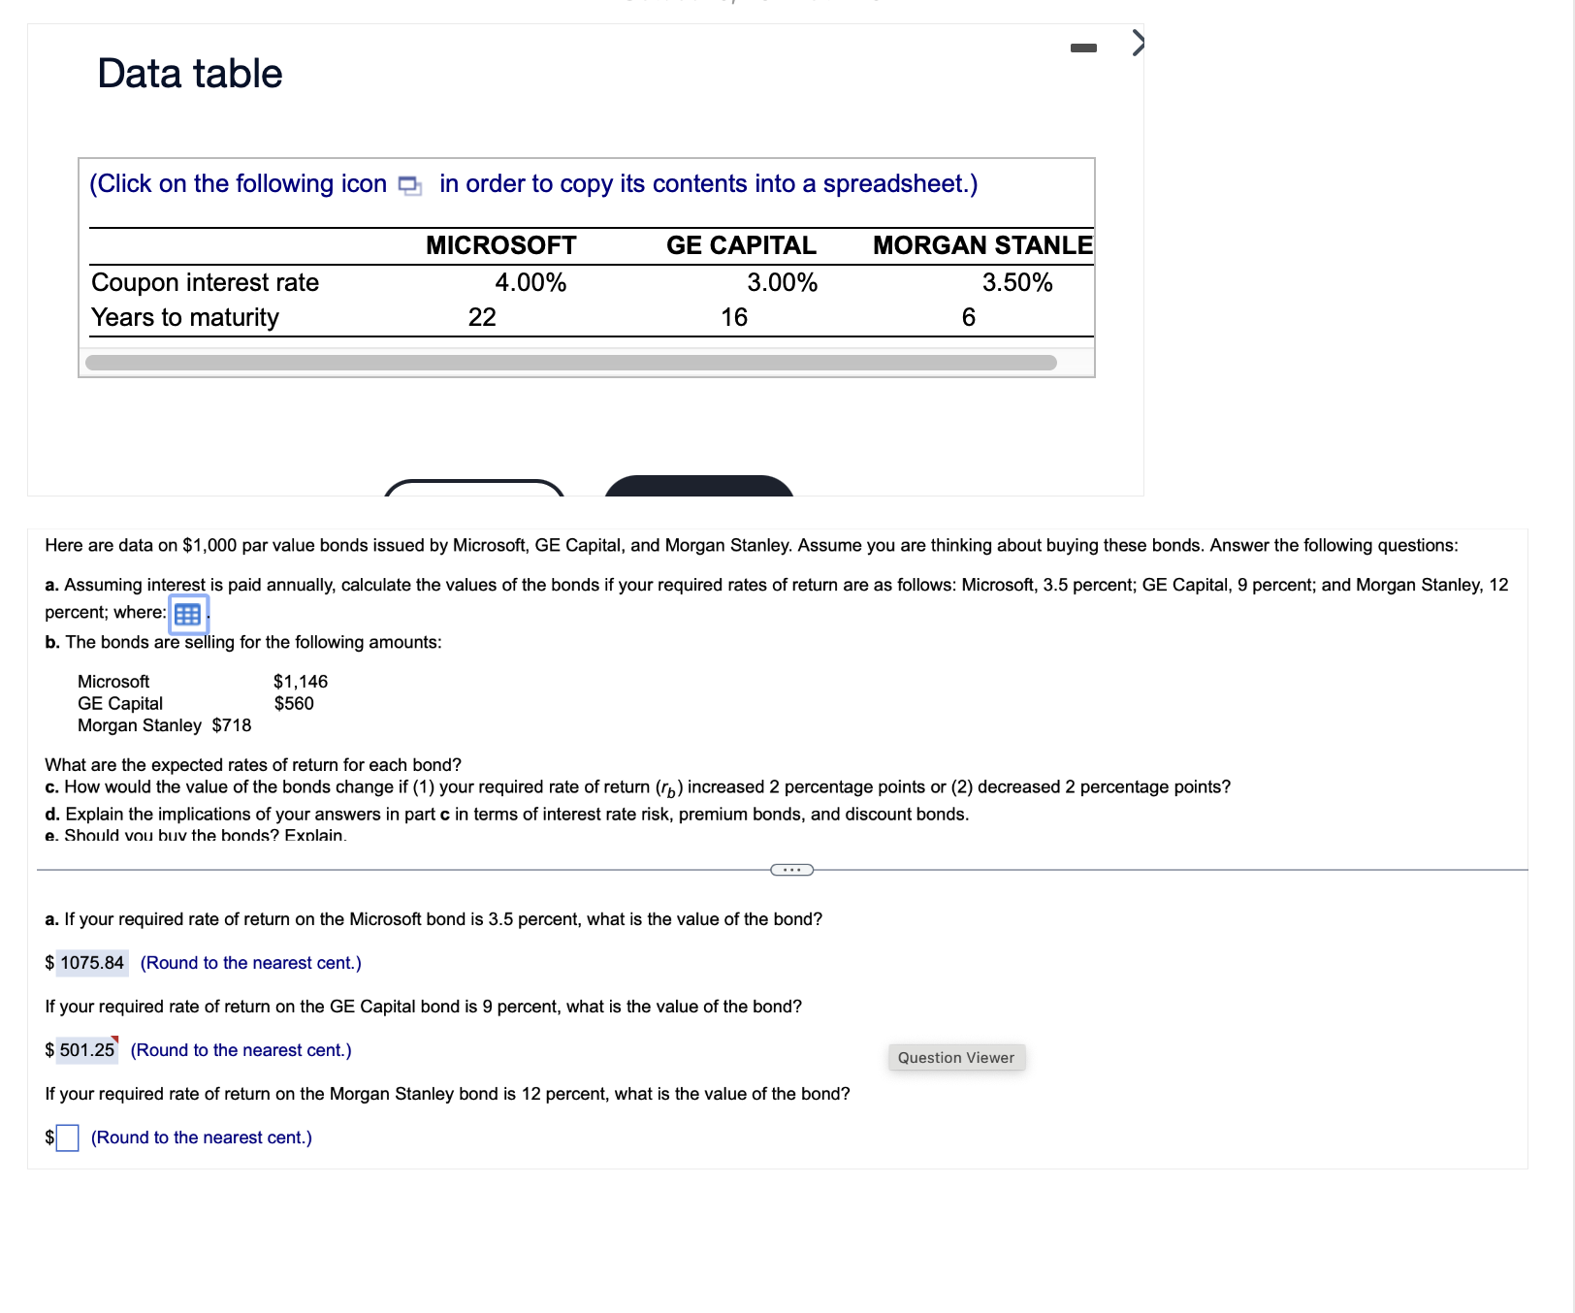Click the horizontal scrollbar under the bond table
Screen dimensions: 1575x1313
572,360
